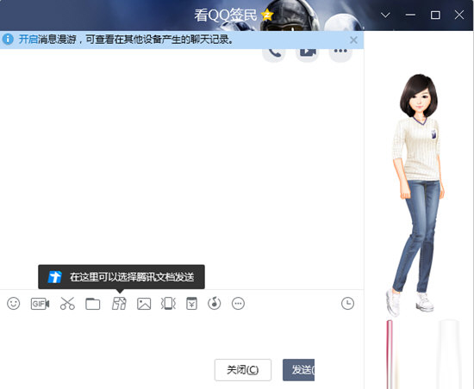The image size is (474, 389).
Task: Minimize the chat window
Action: [x=410, y=15]
